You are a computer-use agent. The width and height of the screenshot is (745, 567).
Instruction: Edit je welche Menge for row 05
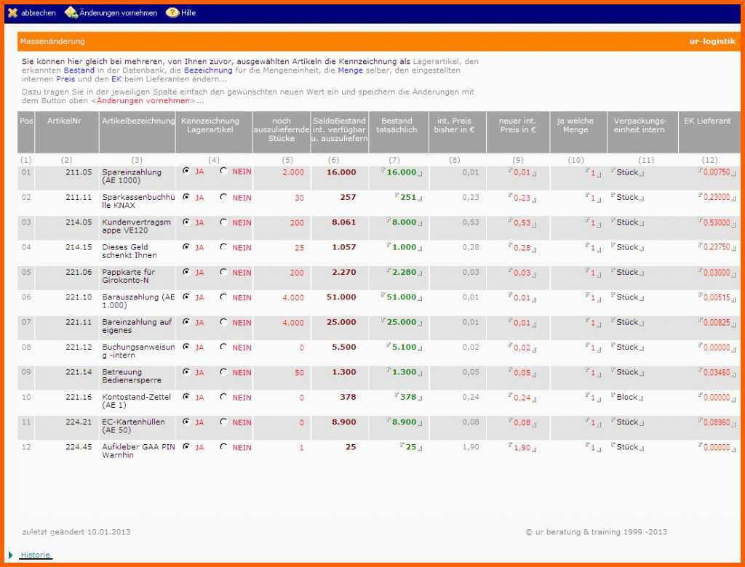(593, 273)
